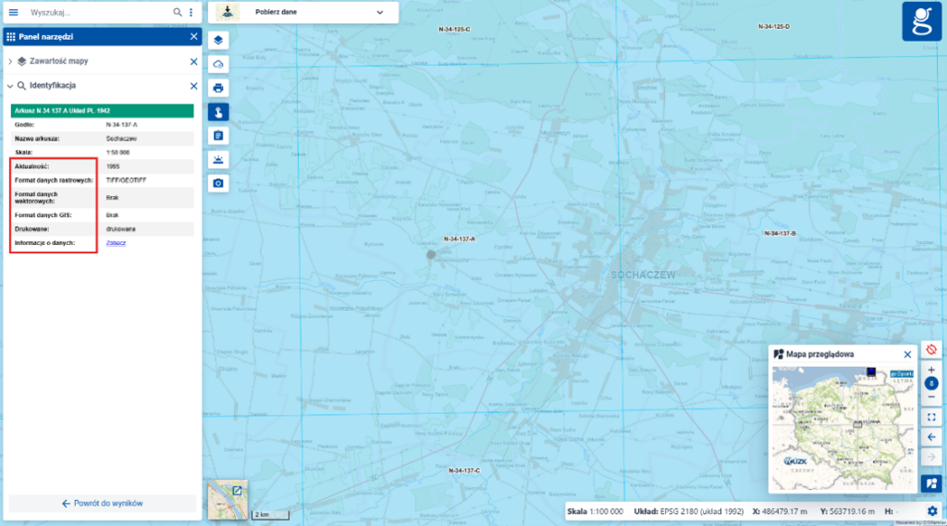This screenshot has width=947, height=526.
Task: Toggle the identify pointer tool
Action: click(x=218, y=112)
